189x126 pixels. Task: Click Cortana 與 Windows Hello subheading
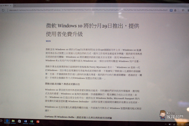[78, 117]
